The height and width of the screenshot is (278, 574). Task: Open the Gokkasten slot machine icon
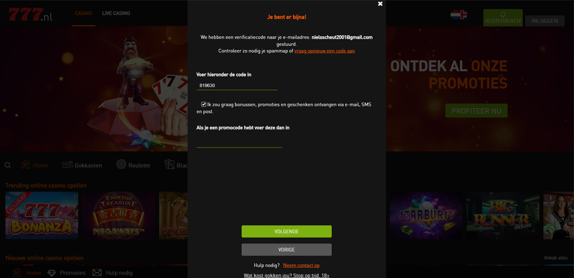click(x=67, y=165)
